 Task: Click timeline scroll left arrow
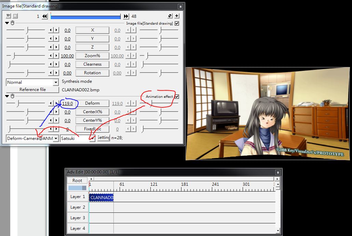point(91,179)
